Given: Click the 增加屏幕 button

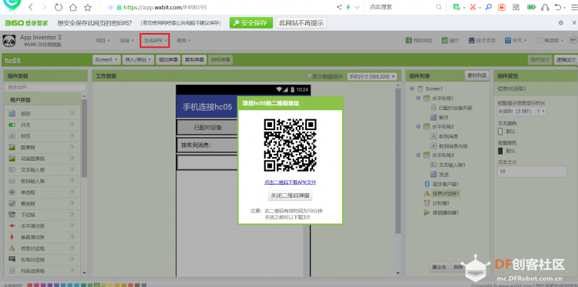Looking at the screenshot, I should click(169, 59).
